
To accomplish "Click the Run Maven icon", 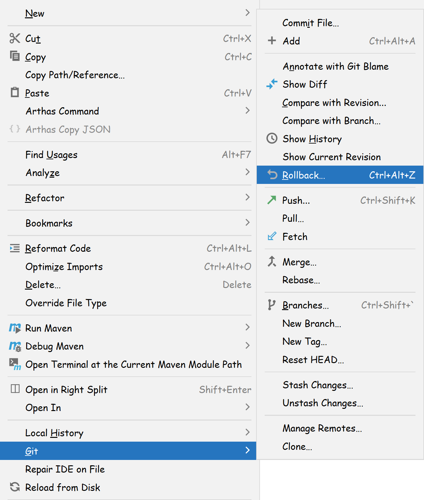I will point(15,328).
